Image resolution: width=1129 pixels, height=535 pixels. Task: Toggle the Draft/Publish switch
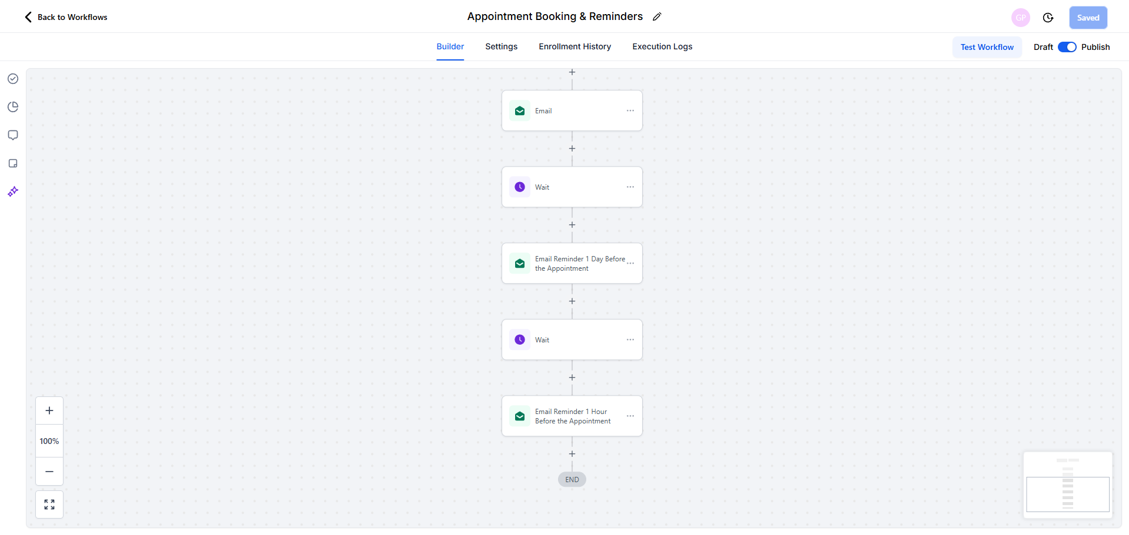1067,47
